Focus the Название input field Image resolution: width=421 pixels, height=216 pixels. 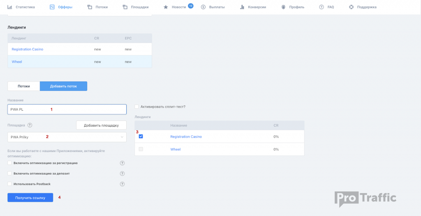[x=67, y=109]
